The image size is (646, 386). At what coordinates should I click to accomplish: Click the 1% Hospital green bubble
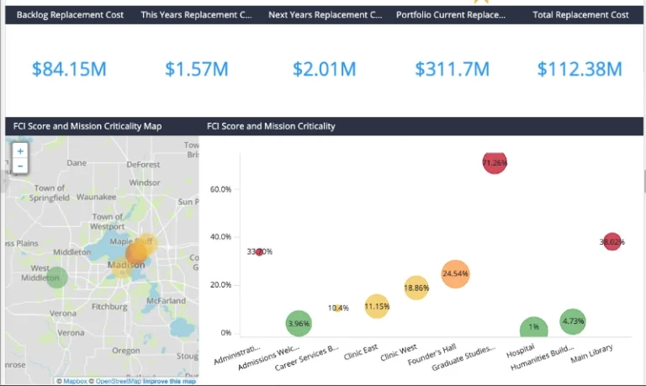point(533,329)
